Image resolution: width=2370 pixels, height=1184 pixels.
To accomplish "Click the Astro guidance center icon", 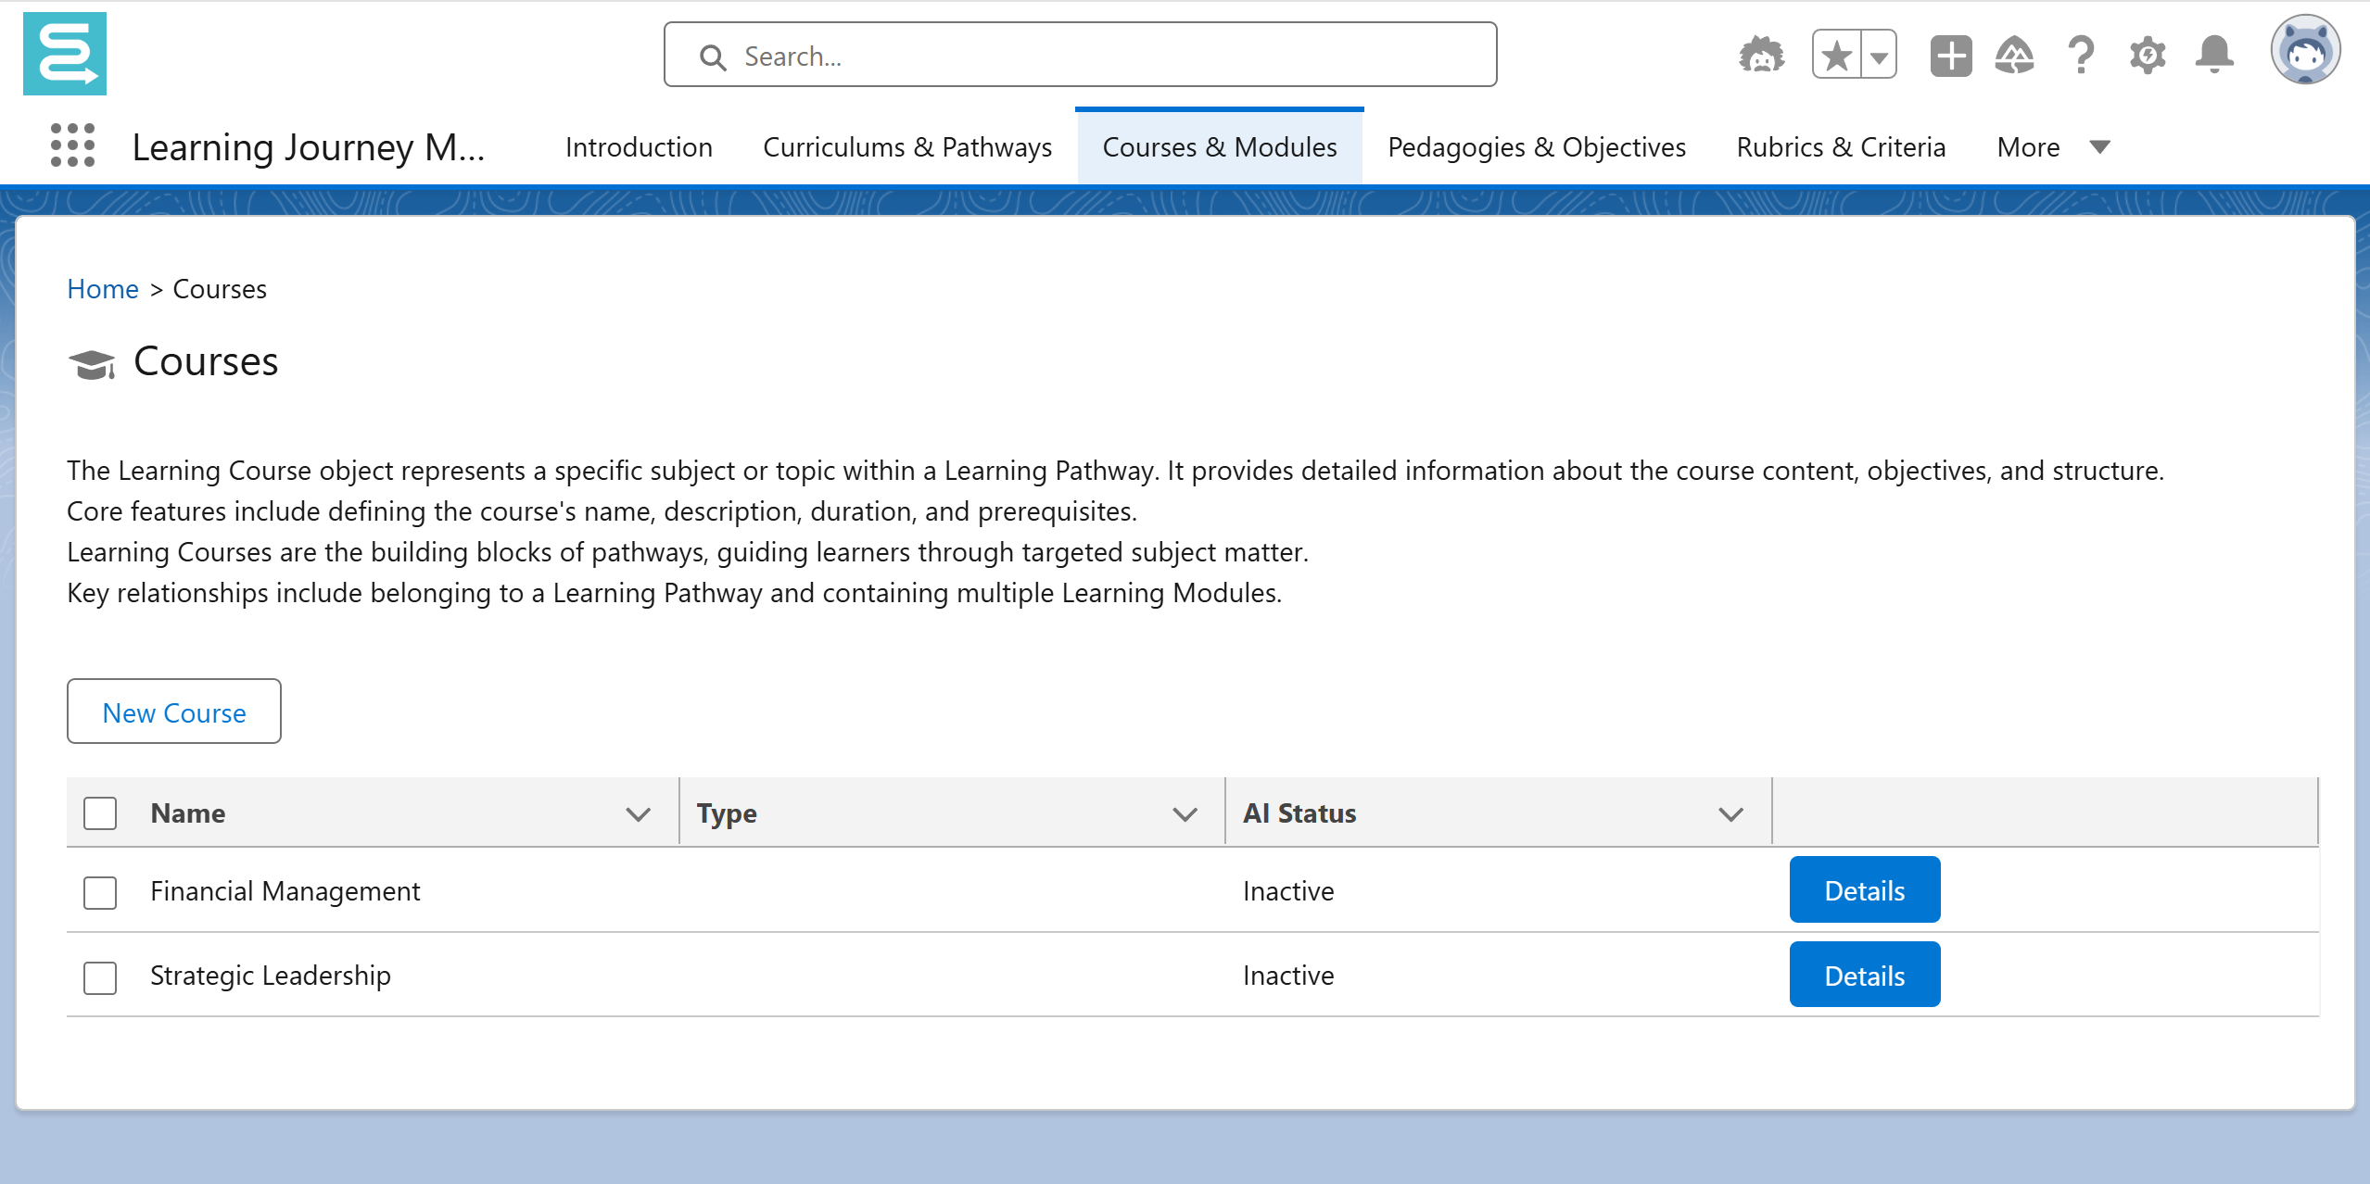I will coord(1761,56).
